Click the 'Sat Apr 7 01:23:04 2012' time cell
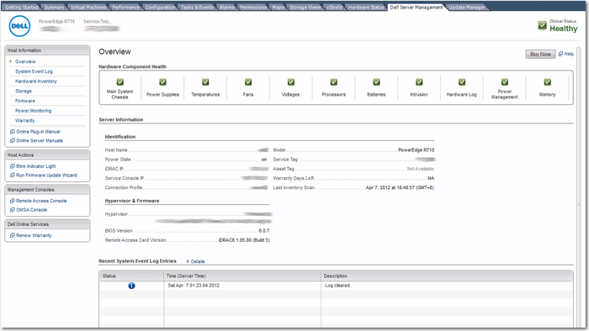The image size is (589, 331). (x=242, y=286)
